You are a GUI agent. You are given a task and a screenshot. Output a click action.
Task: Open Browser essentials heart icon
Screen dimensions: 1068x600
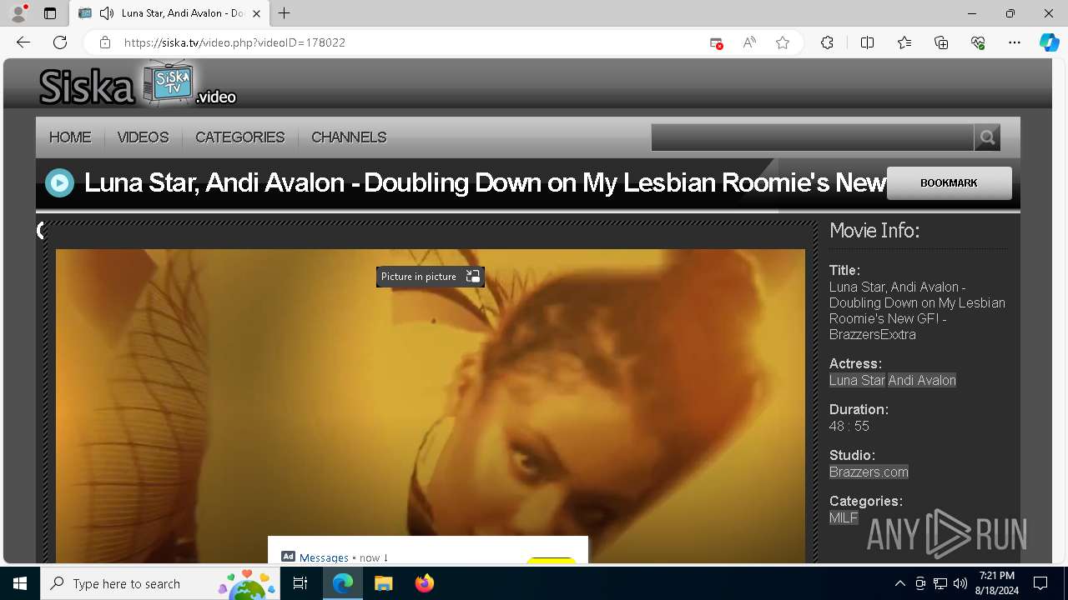pyautogui.click(x=978, y=42)
